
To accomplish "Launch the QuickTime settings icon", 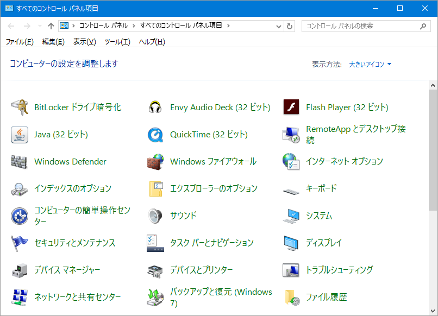I will pos(155,135).
